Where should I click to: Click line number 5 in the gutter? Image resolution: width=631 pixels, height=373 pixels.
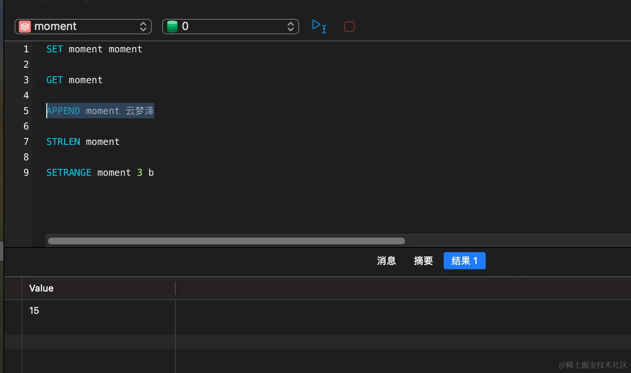[x=26, y=111]
